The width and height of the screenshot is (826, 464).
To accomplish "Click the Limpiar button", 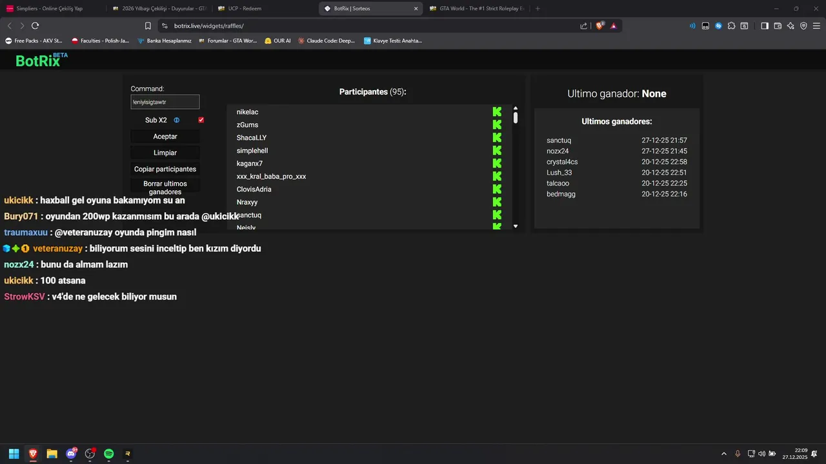I will 165,153.
